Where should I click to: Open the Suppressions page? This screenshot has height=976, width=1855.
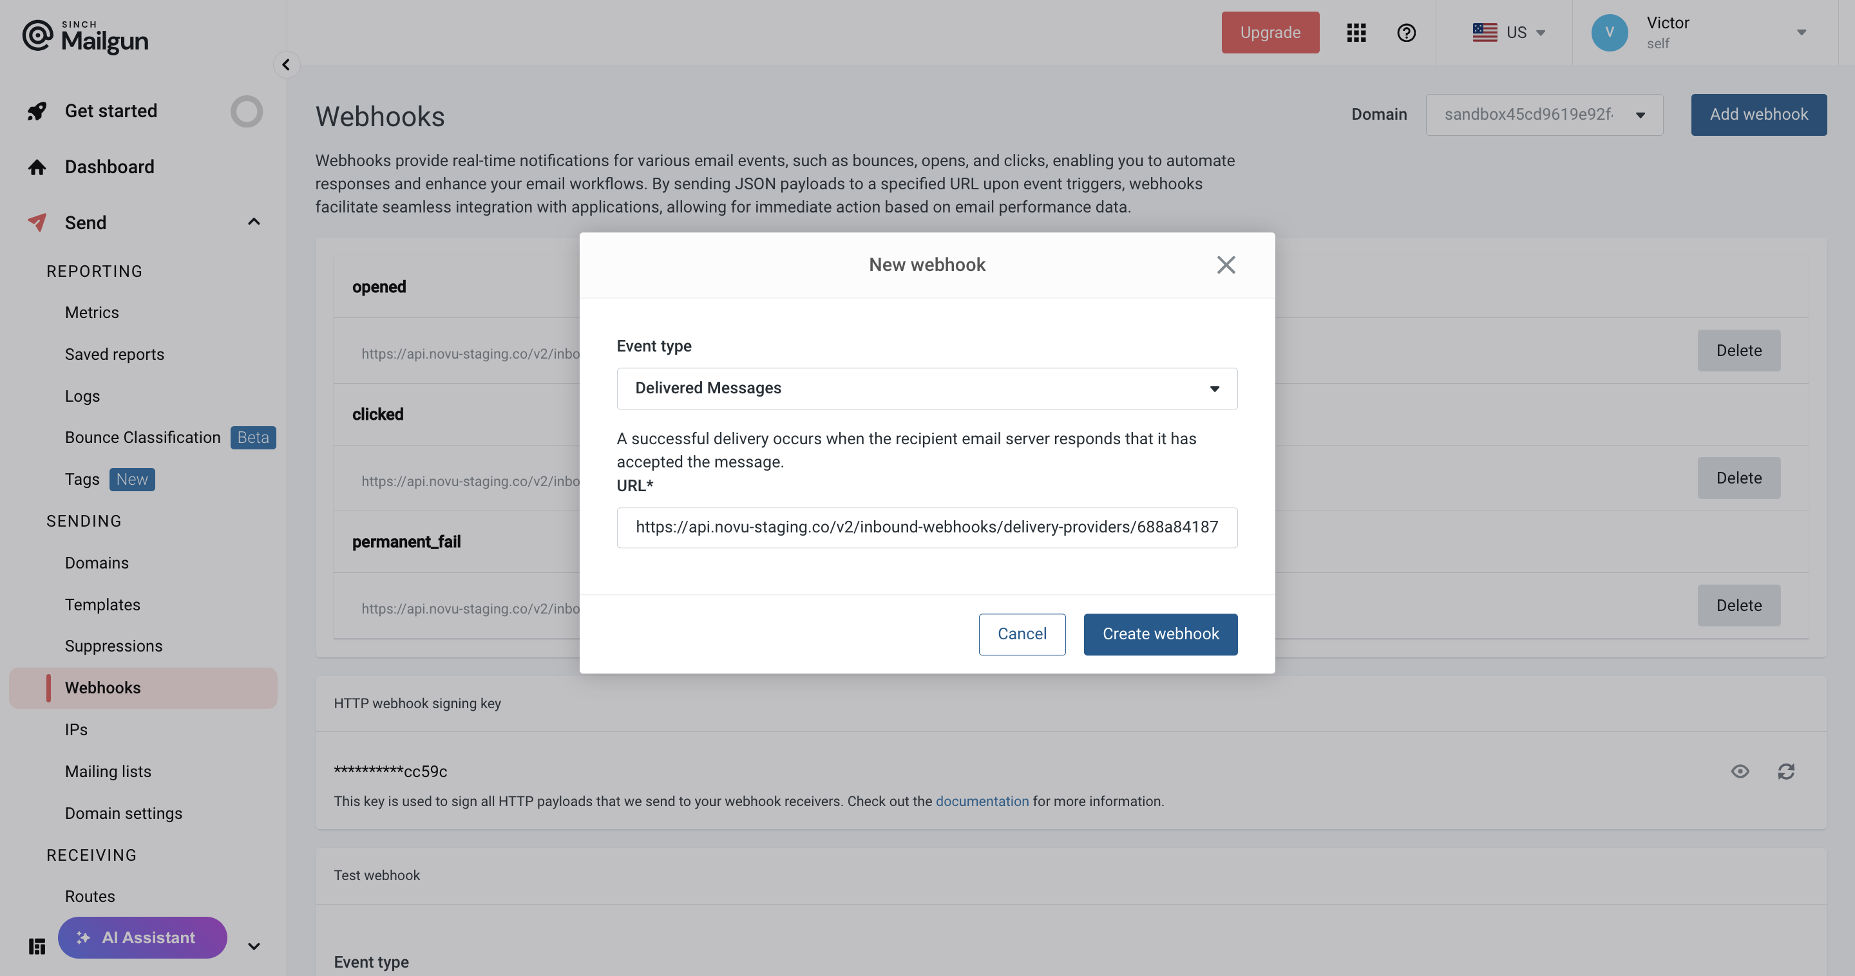[x=113, y=646]
